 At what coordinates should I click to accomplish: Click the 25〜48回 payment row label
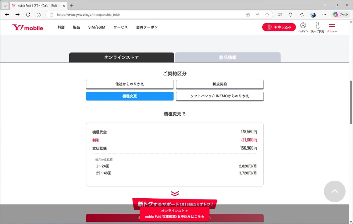tap(104, 173)
